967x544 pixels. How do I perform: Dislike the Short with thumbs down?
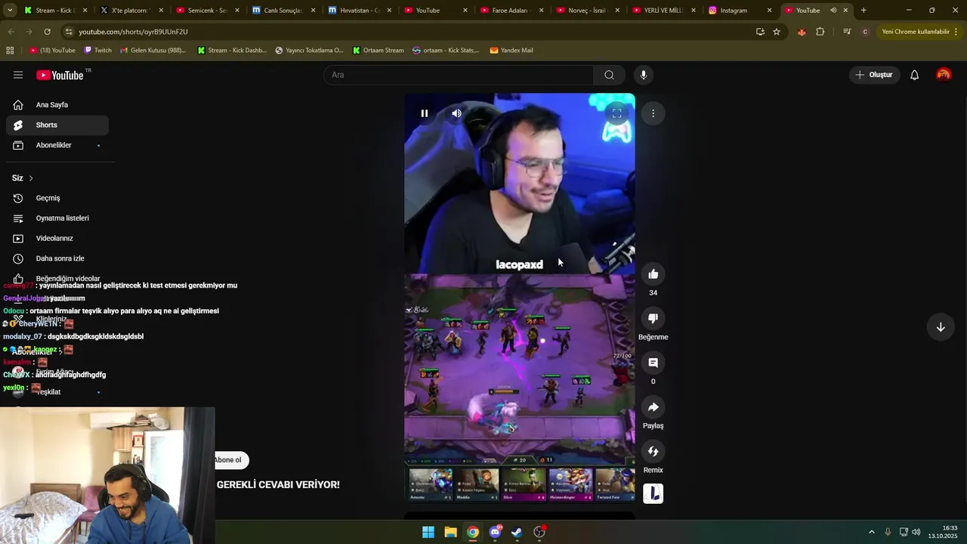point(653,318)
